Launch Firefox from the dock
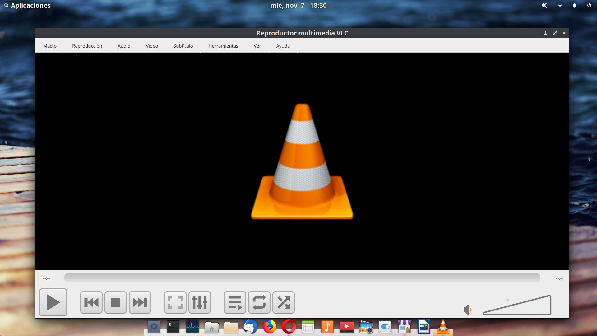Image resolution: width=597 pixels, height=336 pixels. pos(270,327)
